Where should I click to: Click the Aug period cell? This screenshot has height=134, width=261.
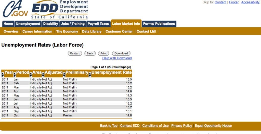click(x=16, y=107)
